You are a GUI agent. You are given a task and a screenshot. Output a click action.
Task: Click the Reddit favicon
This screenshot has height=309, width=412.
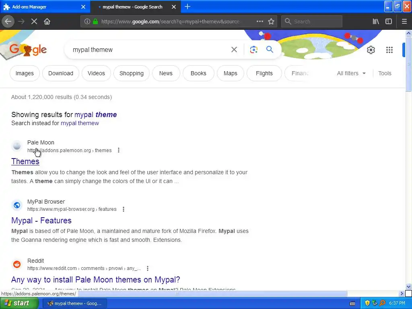coord(17,264)
